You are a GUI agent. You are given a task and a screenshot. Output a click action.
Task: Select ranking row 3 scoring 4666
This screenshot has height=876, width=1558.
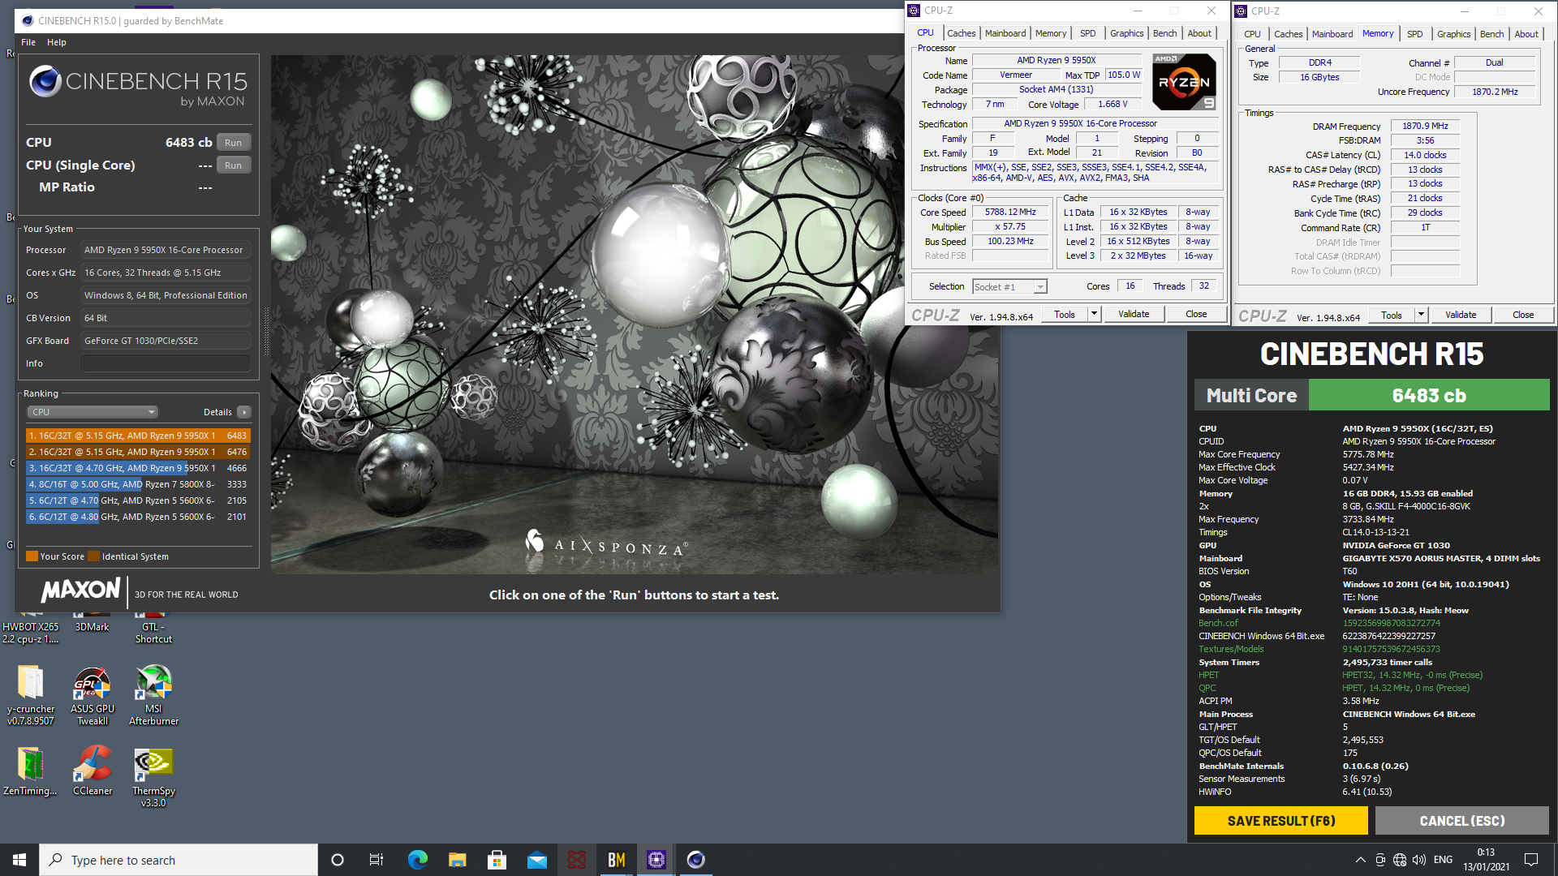pyautogui.click(x=138, y=468)
